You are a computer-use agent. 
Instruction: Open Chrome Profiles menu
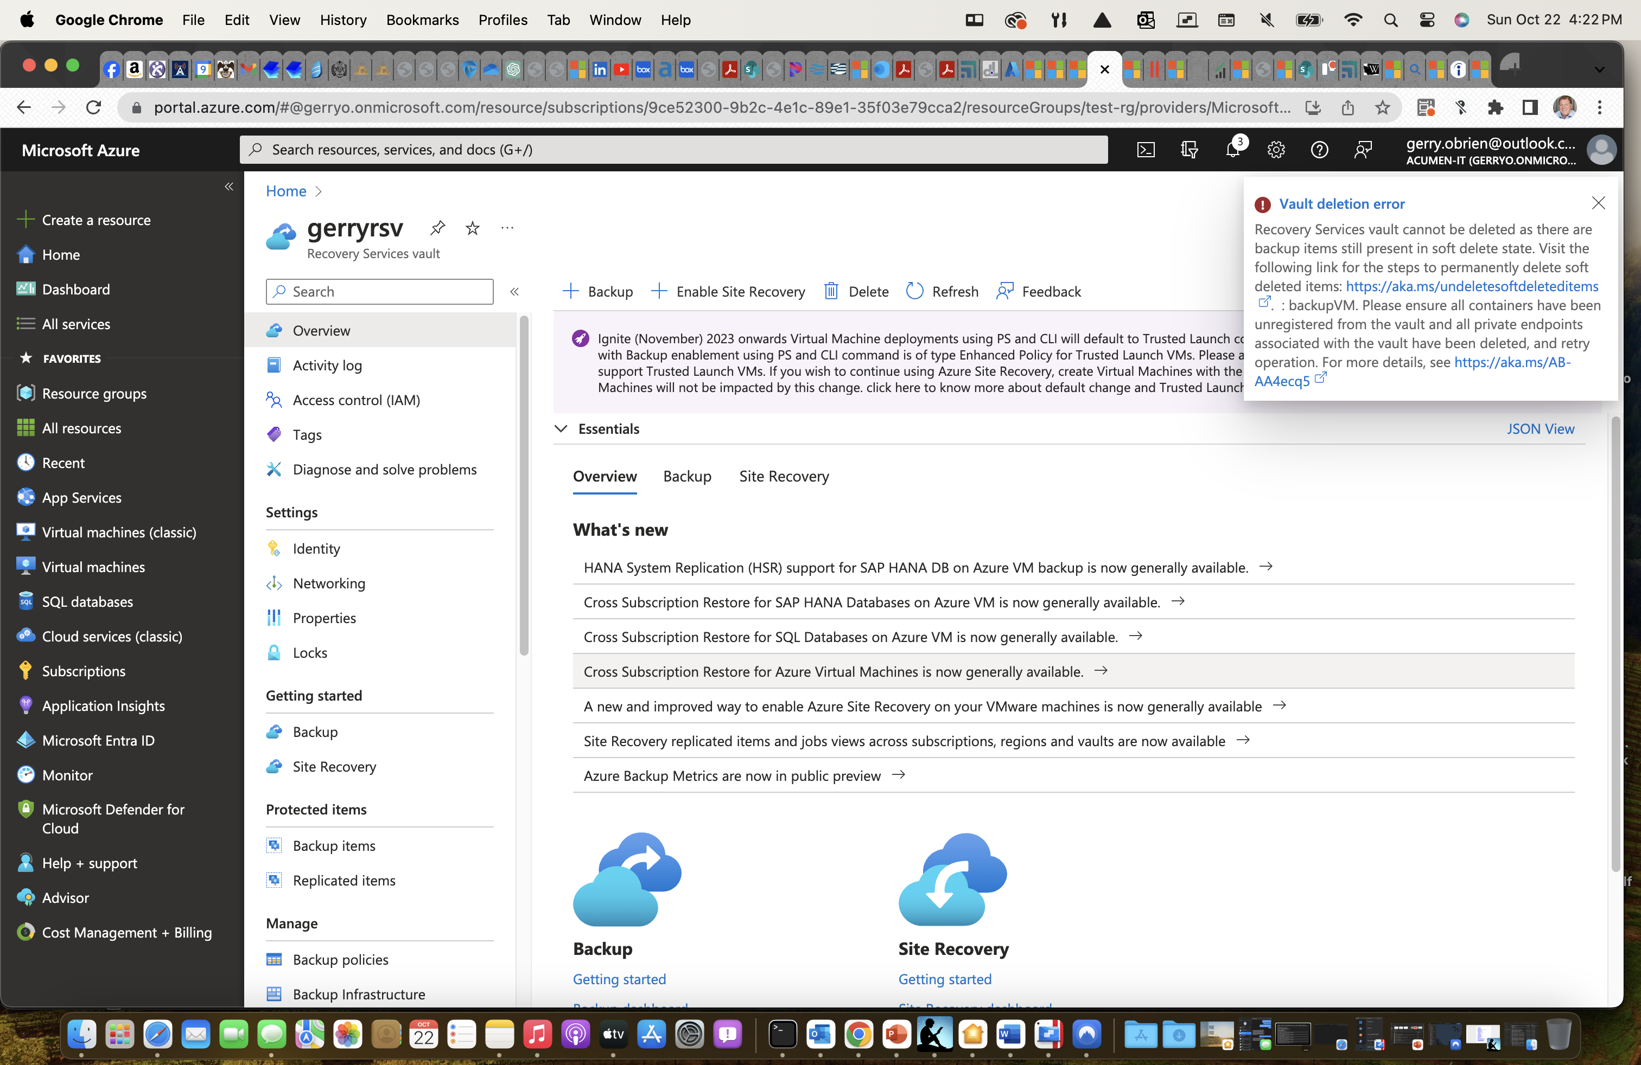503,20
